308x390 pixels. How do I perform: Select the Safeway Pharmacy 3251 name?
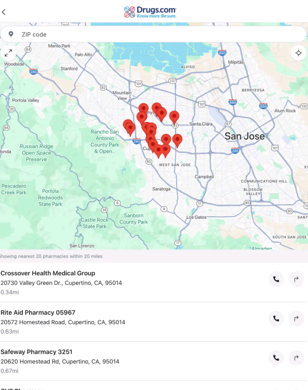pyautogui.click(x=36, y=352)
